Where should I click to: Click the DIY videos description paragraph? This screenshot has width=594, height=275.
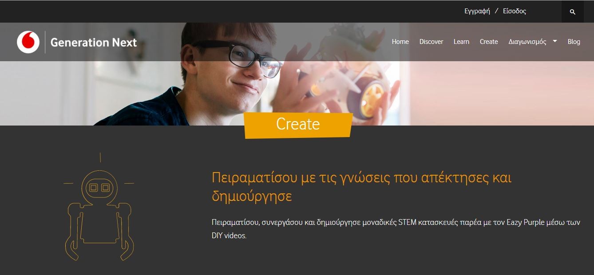396,229
